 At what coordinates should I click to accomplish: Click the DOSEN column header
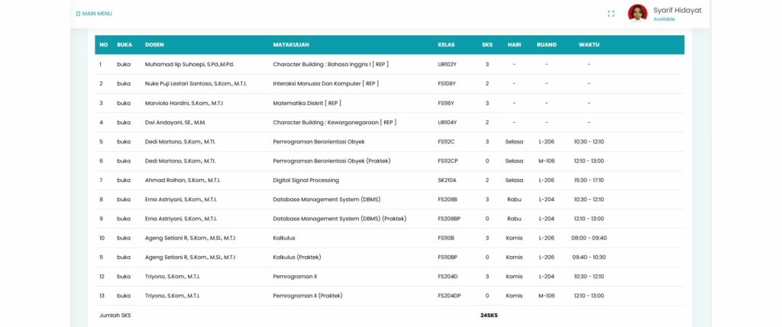[154, 45]
